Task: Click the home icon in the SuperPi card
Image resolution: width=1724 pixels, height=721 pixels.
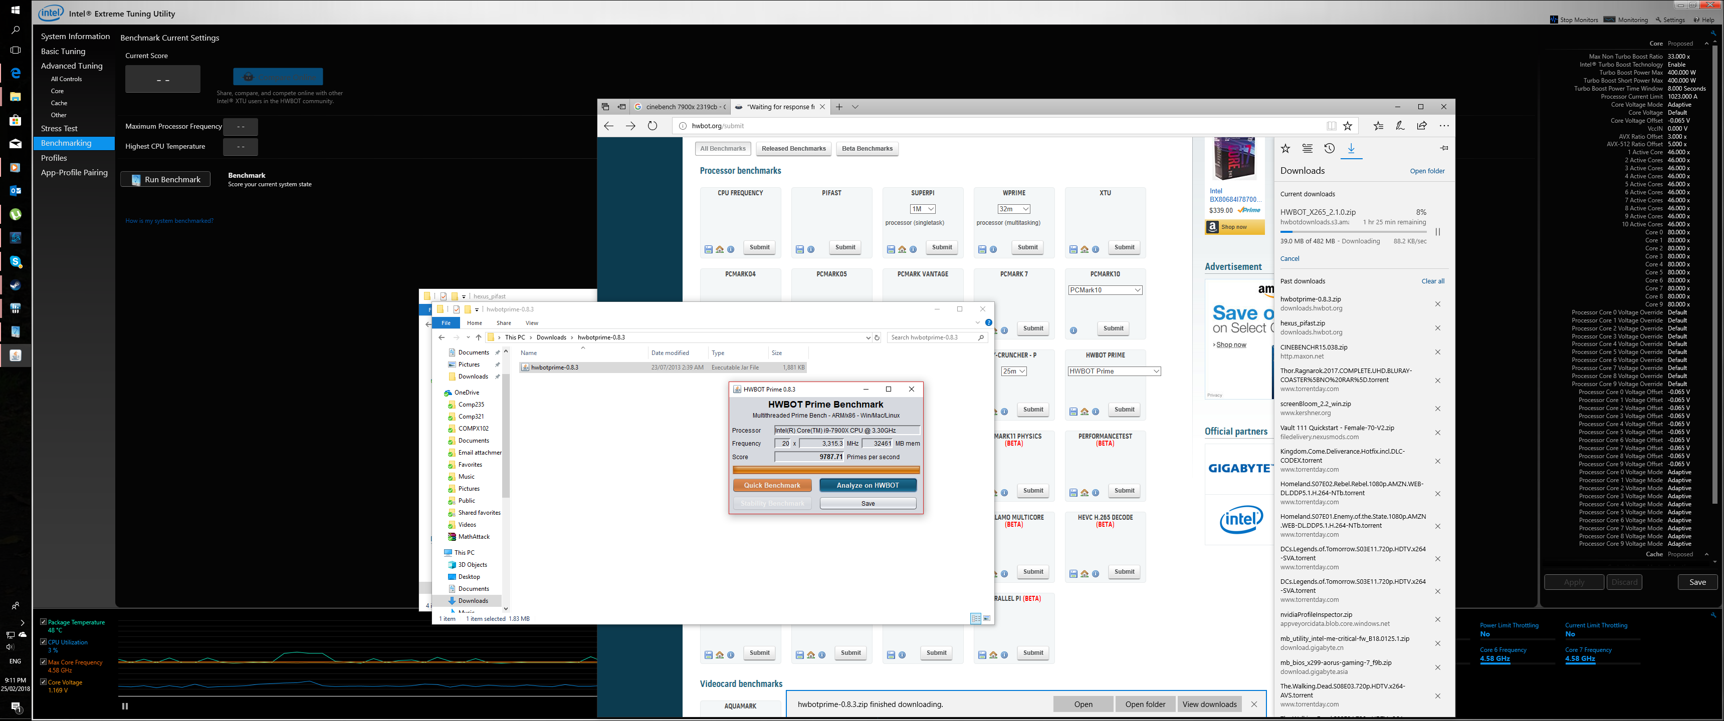Action: (902, 249)
